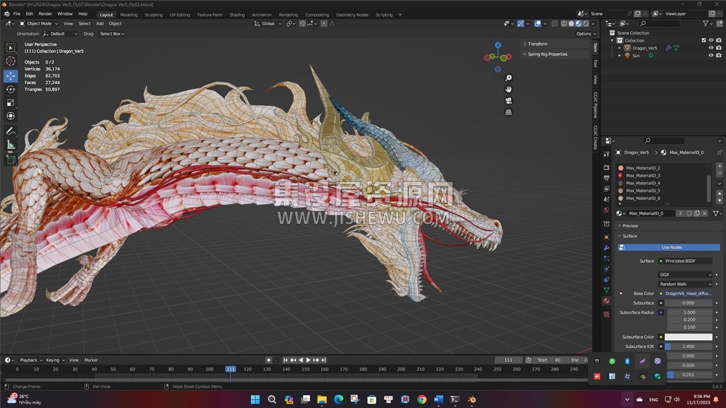Open Chrome from the taskbar

point(421,400)
